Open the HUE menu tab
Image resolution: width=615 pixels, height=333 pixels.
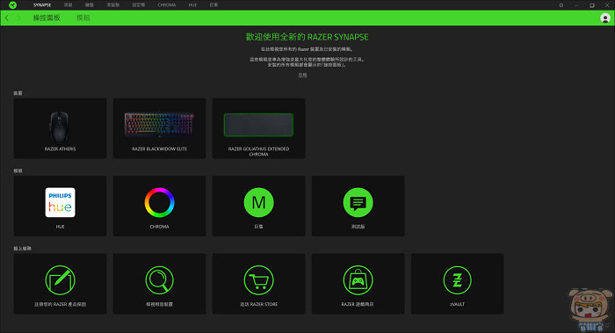[x=192, y=5]
